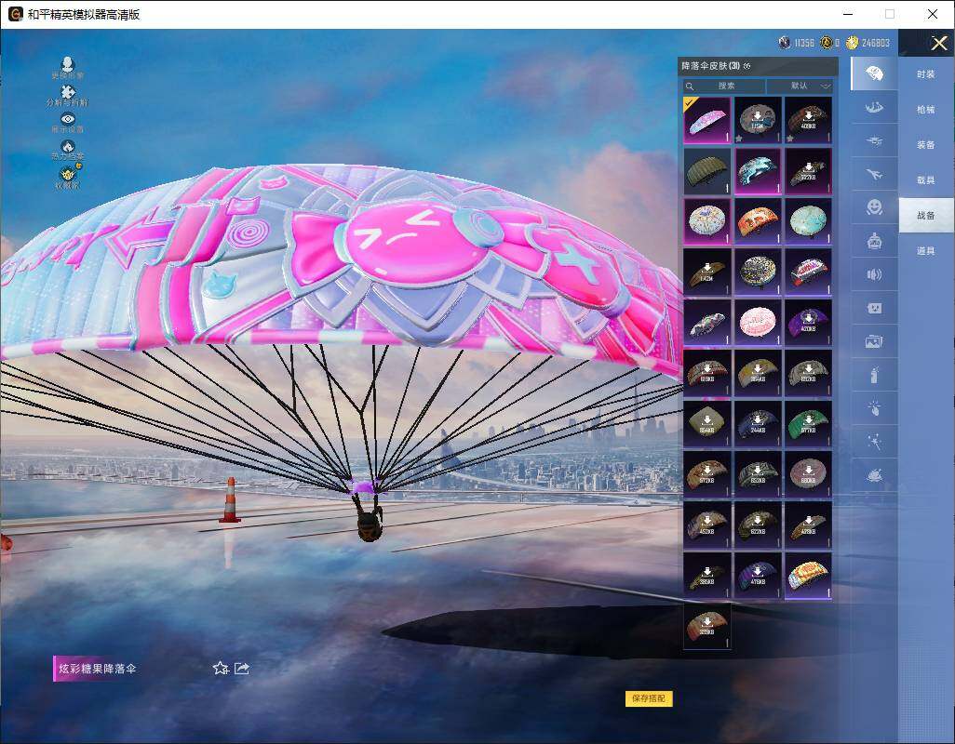
Task: Select the splash explosion category icon
Action: (x=874, y=474)
